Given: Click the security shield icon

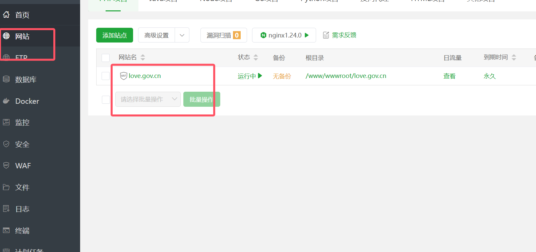Looking at the screenshot, I should 6,144.
